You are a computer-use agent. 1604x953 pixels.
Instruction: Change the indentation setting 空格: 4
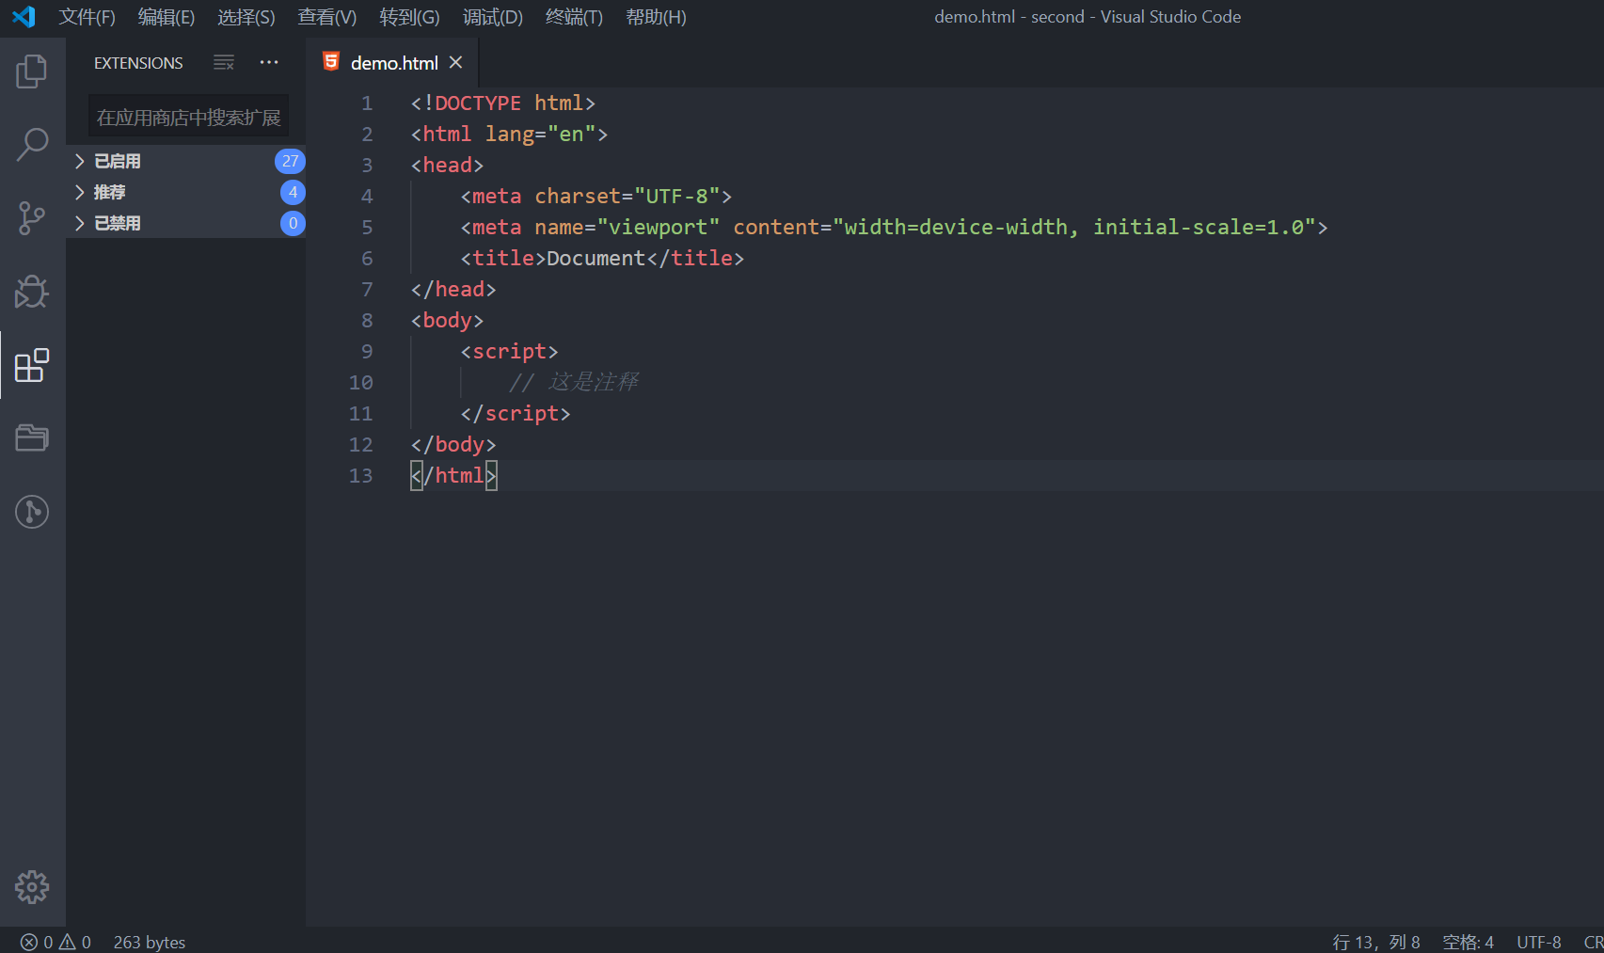click(x=1468, y=941)
